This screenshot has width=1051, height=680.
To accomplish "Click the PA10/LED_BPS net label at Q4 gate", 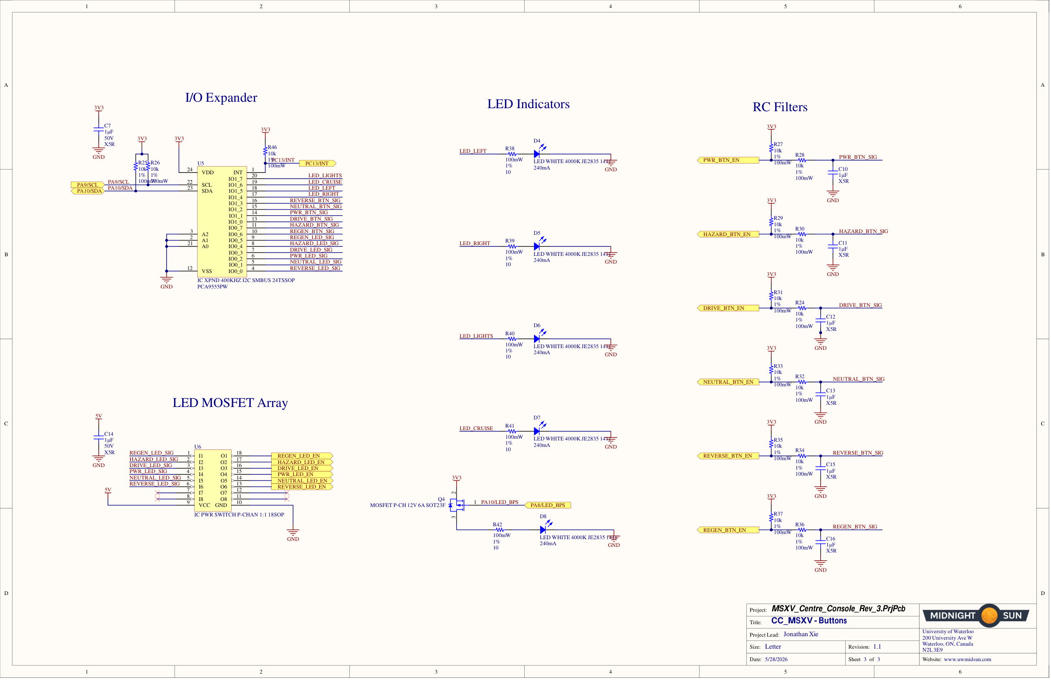I will 499,502.
